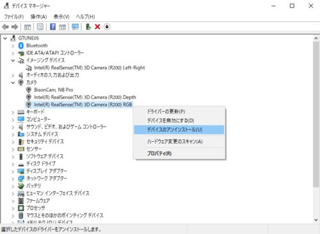The image size is (320, 234).
Task: Select the バッテリ label
Action: pos(33,186)
